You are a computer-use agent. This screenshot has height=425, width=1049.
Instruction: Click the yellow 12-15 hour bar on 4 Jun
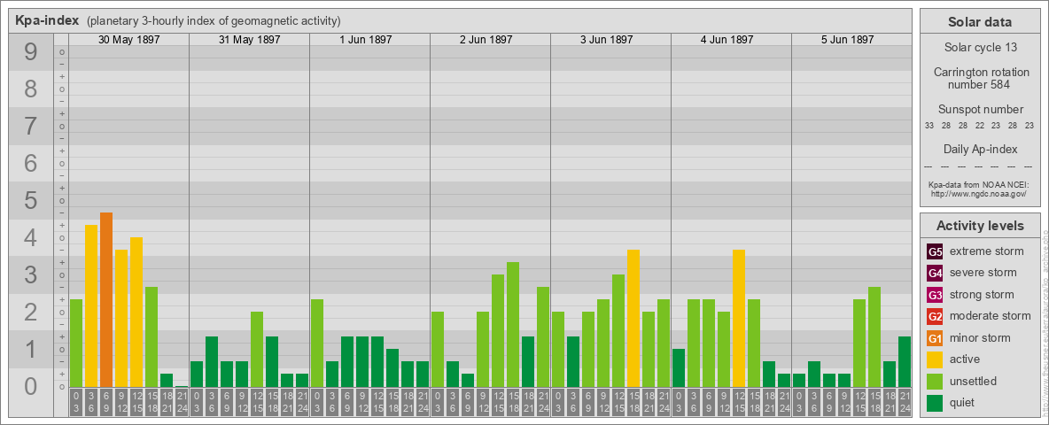click(x=739, y=318)
